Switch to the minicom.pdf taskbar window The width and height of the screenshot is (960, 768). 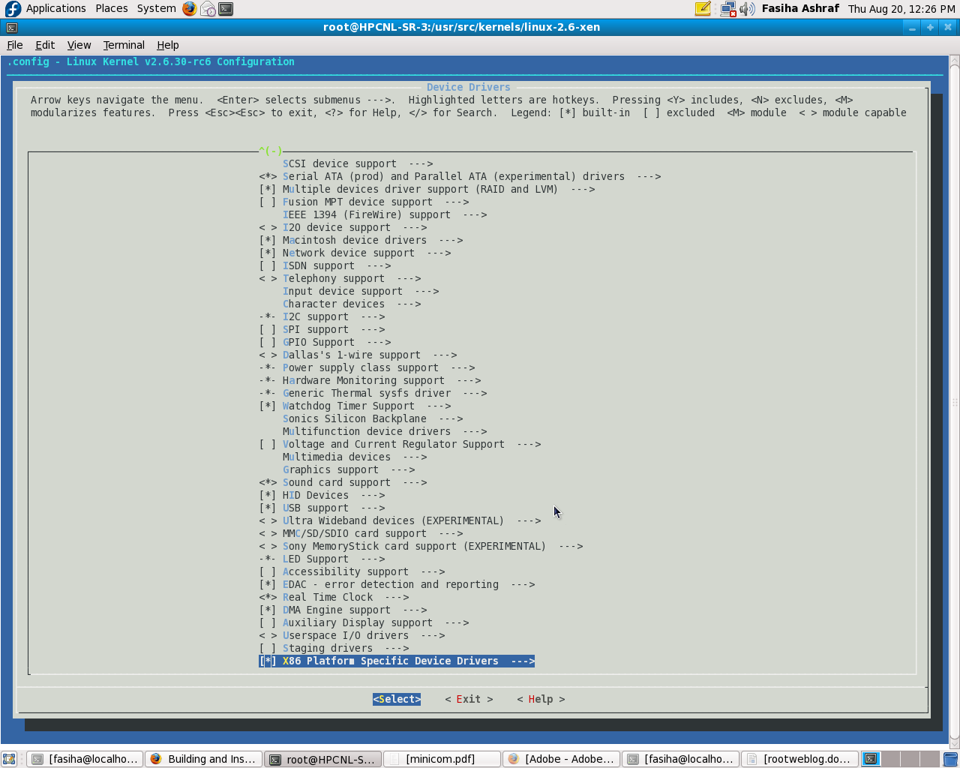pyautogui.click(x=441, y=759)
